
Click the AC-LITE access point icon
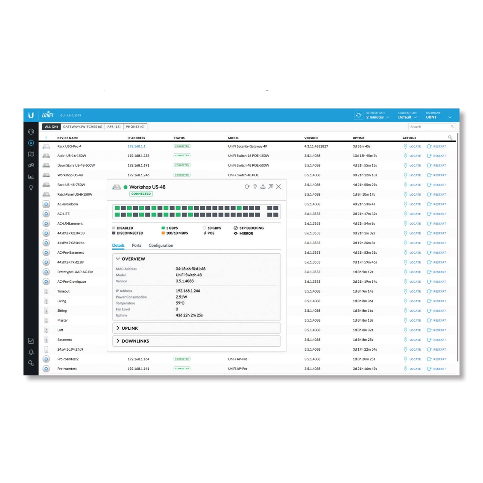(46, 214)
